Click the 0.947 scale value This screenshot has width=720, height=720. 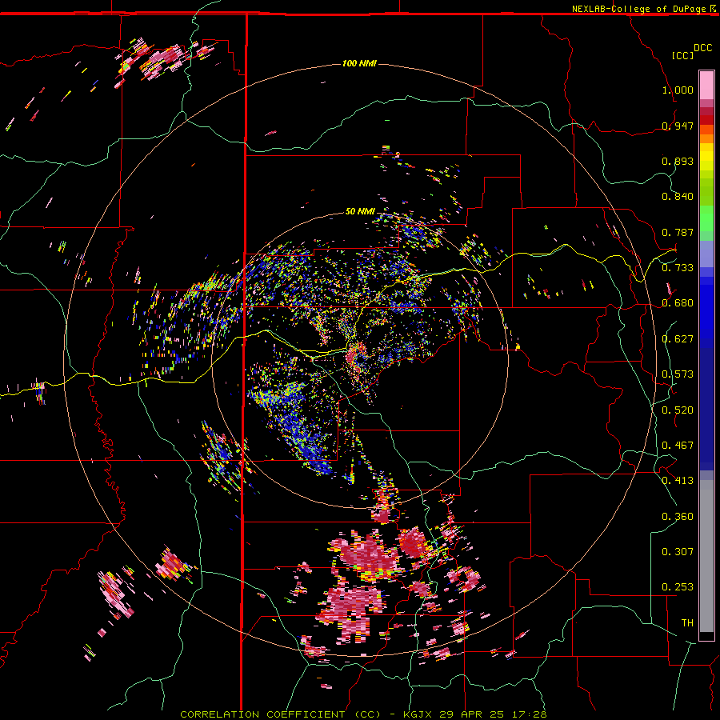(x=678, y=126)
